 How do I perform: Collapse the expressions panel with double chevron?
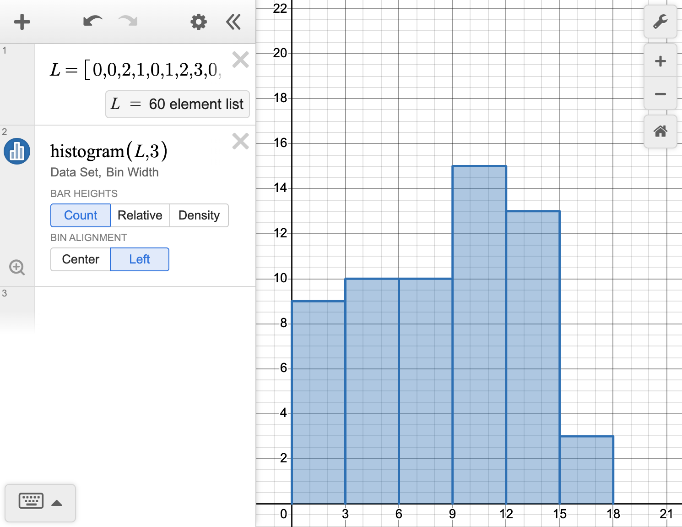[x=233, y=22]
